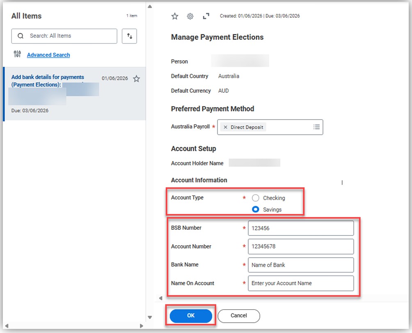Image resolution: width=412 pixels, height=333 pixels.
Task: Star the Add bank details inbox item
Action: point(136,78)
